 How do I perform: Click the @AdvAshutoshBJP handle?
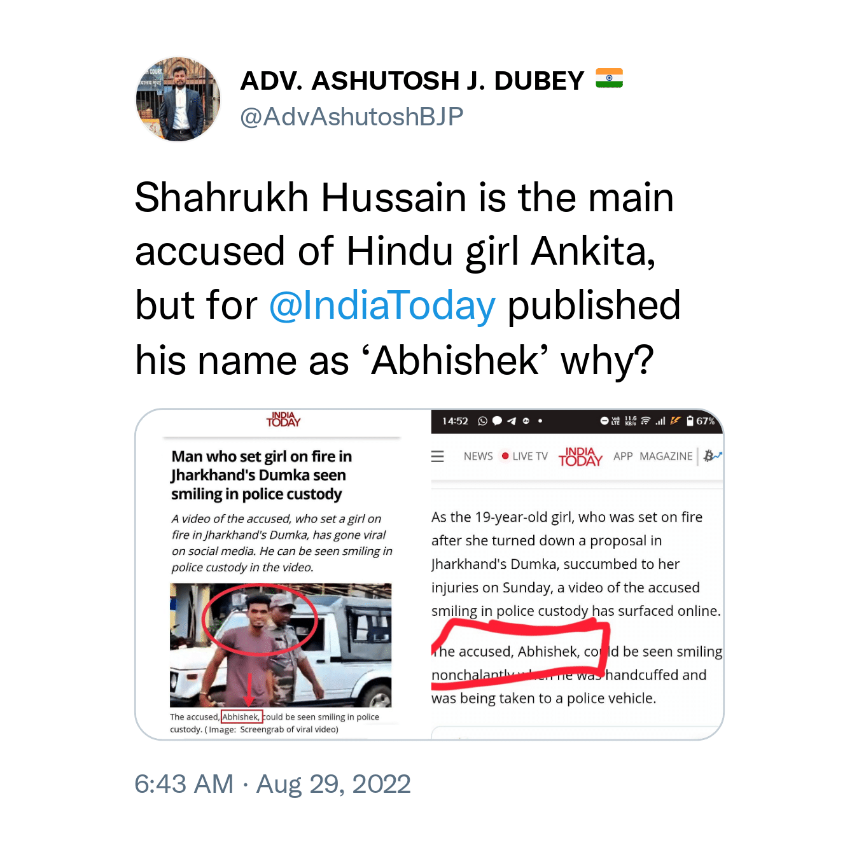[351, 117]
